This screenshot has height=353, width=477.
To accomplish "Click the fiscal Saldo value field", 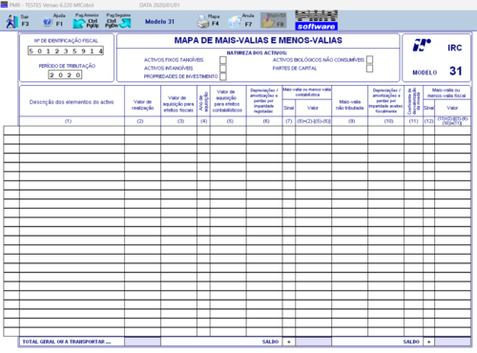I will pos(452,342).
